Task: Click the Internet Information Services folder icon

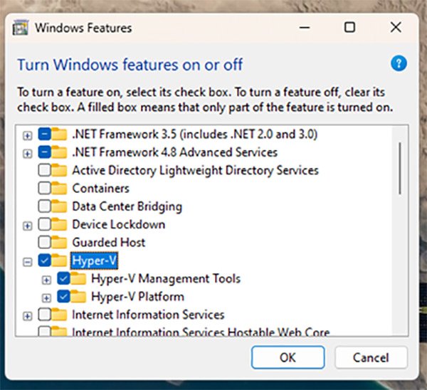Action: 60,315
